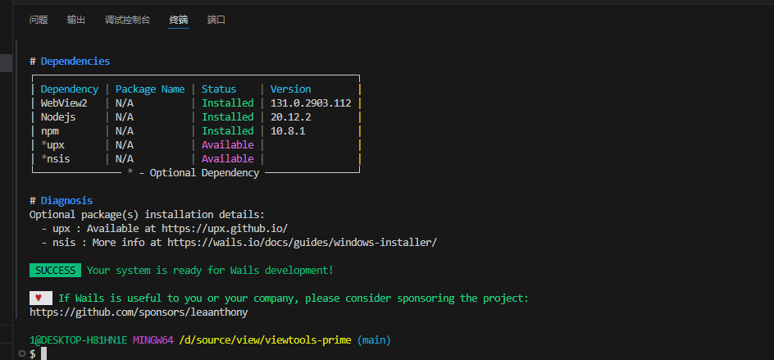Click the Installed status in npm row
Image resolution: width=774 pixels, height=360 pixels.
point(227,131)
